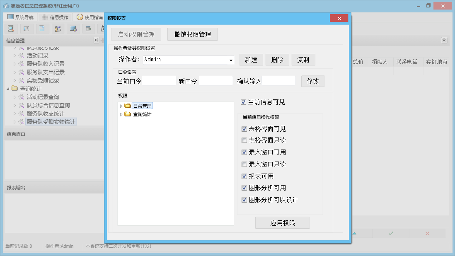Viewport: 455px width, 256px height.
Task: Click 新建 operator button
Action: [251, 60]
